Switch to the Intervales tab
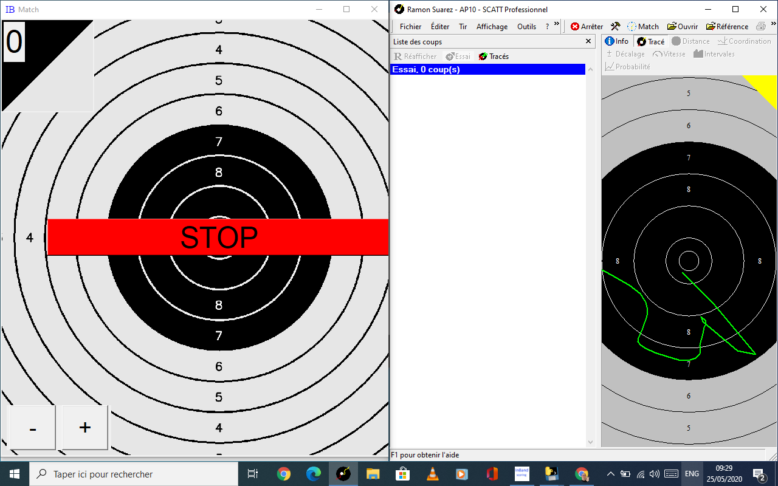Viewport: 778px width, 486px height. pyautogui.click(x=714, y=54)
